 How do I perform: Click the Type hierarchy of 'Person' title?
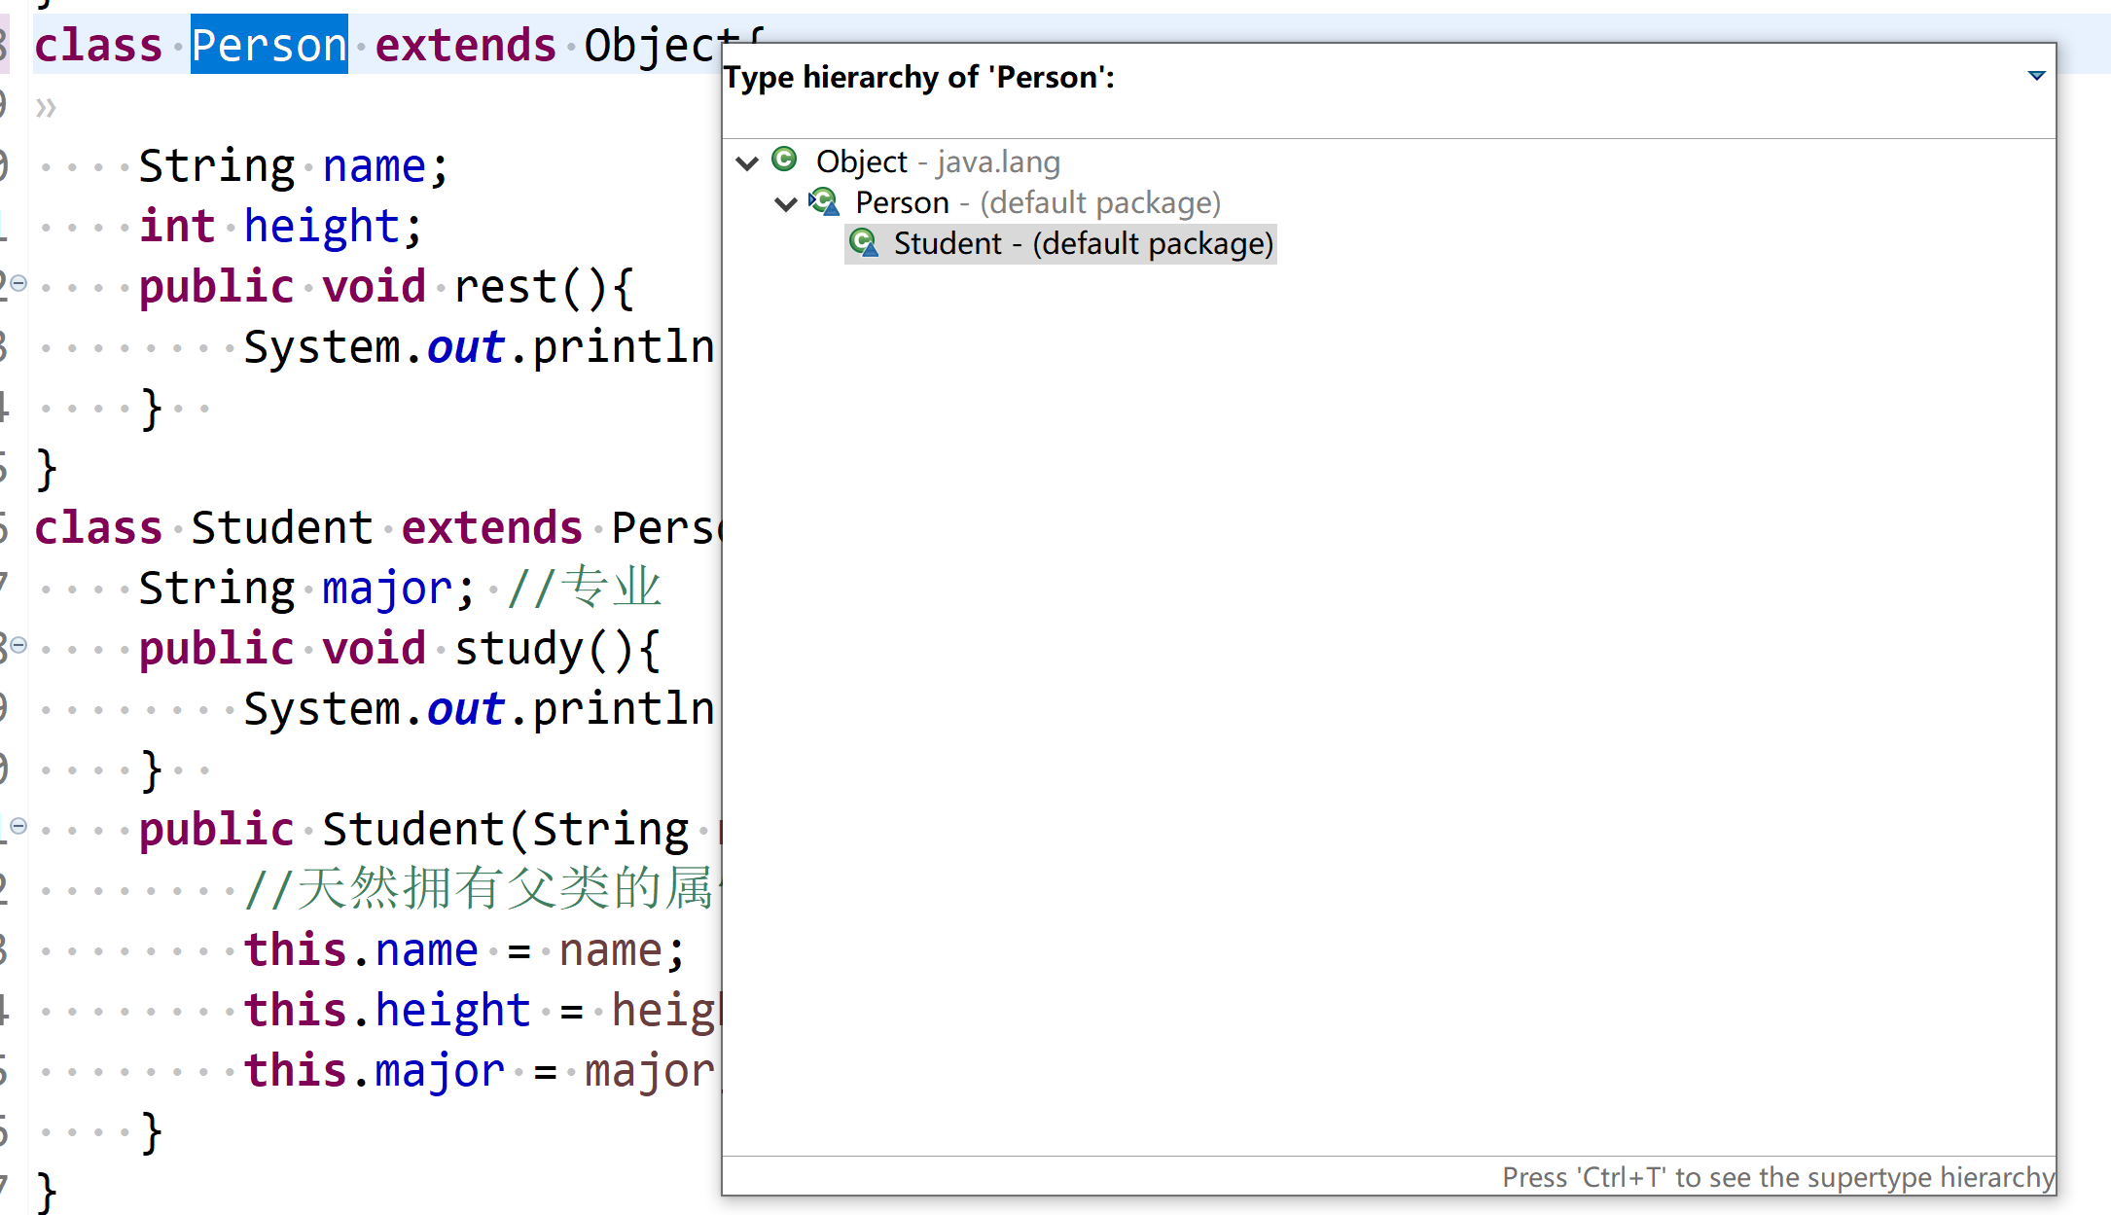(919, 77)
